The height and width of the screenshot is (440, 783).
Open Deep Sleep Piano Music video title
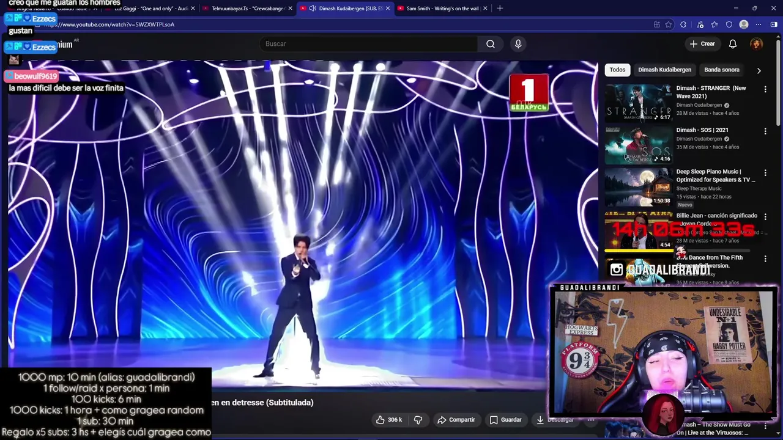click(x=716, y=176)
